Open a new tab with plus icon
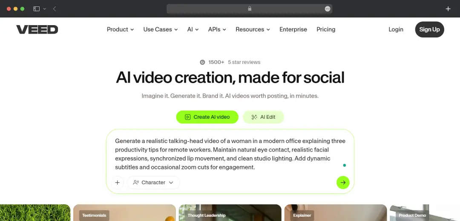 [x=448, y=9]
